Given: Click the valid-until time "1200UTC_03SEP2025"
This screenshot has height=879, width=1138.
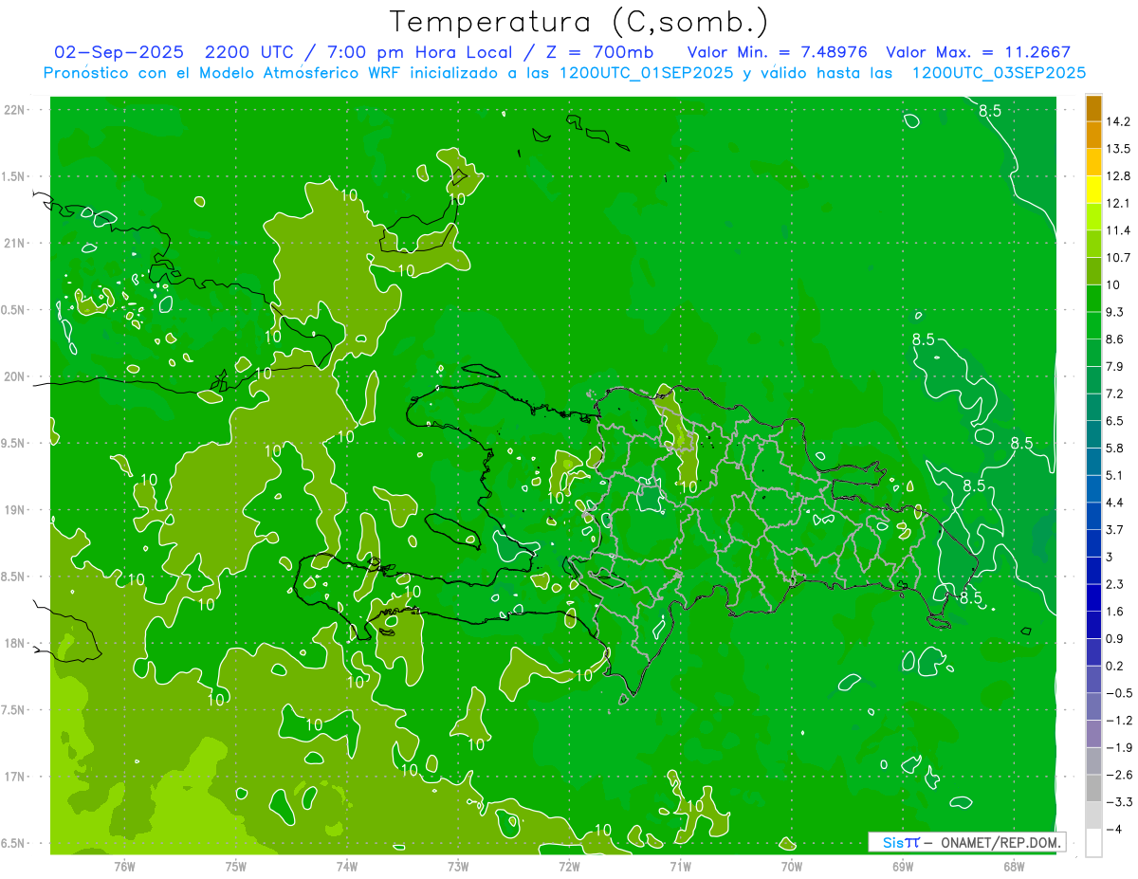Looking at the screenshot, I should (x=998, y=73).
